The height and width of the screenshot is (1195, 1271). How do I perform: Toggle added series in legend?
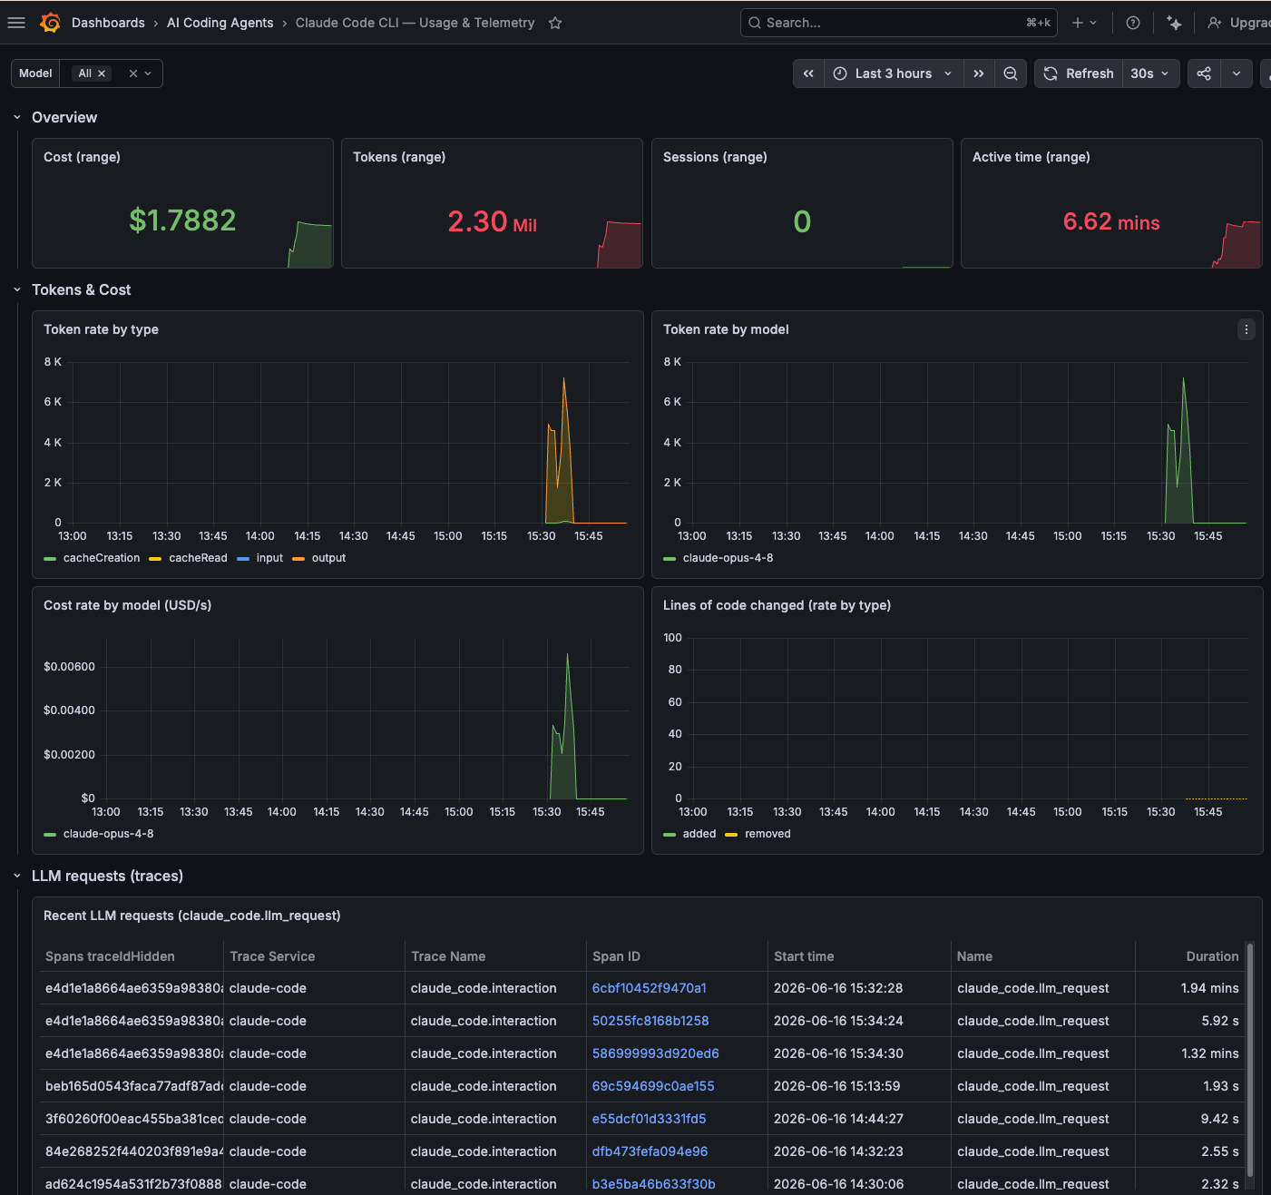click(699, 834)
